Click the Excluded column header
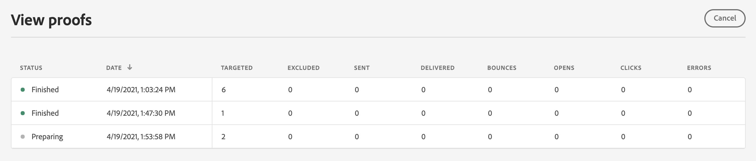This screenshot has width=756, height=161. pos(303,68)
